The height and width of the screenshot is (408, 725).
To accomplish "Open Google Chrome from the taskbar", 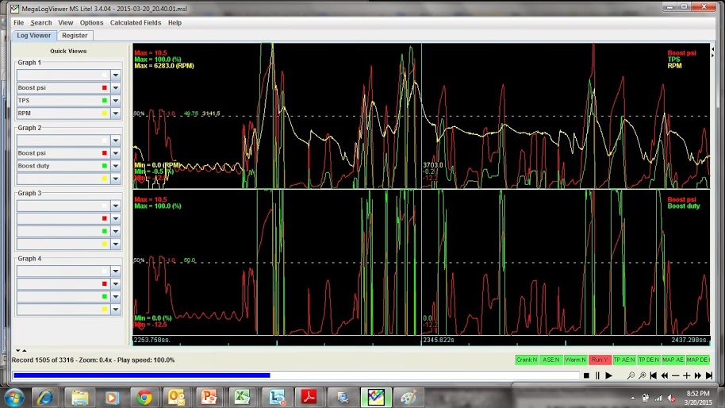I will point(144,397).
